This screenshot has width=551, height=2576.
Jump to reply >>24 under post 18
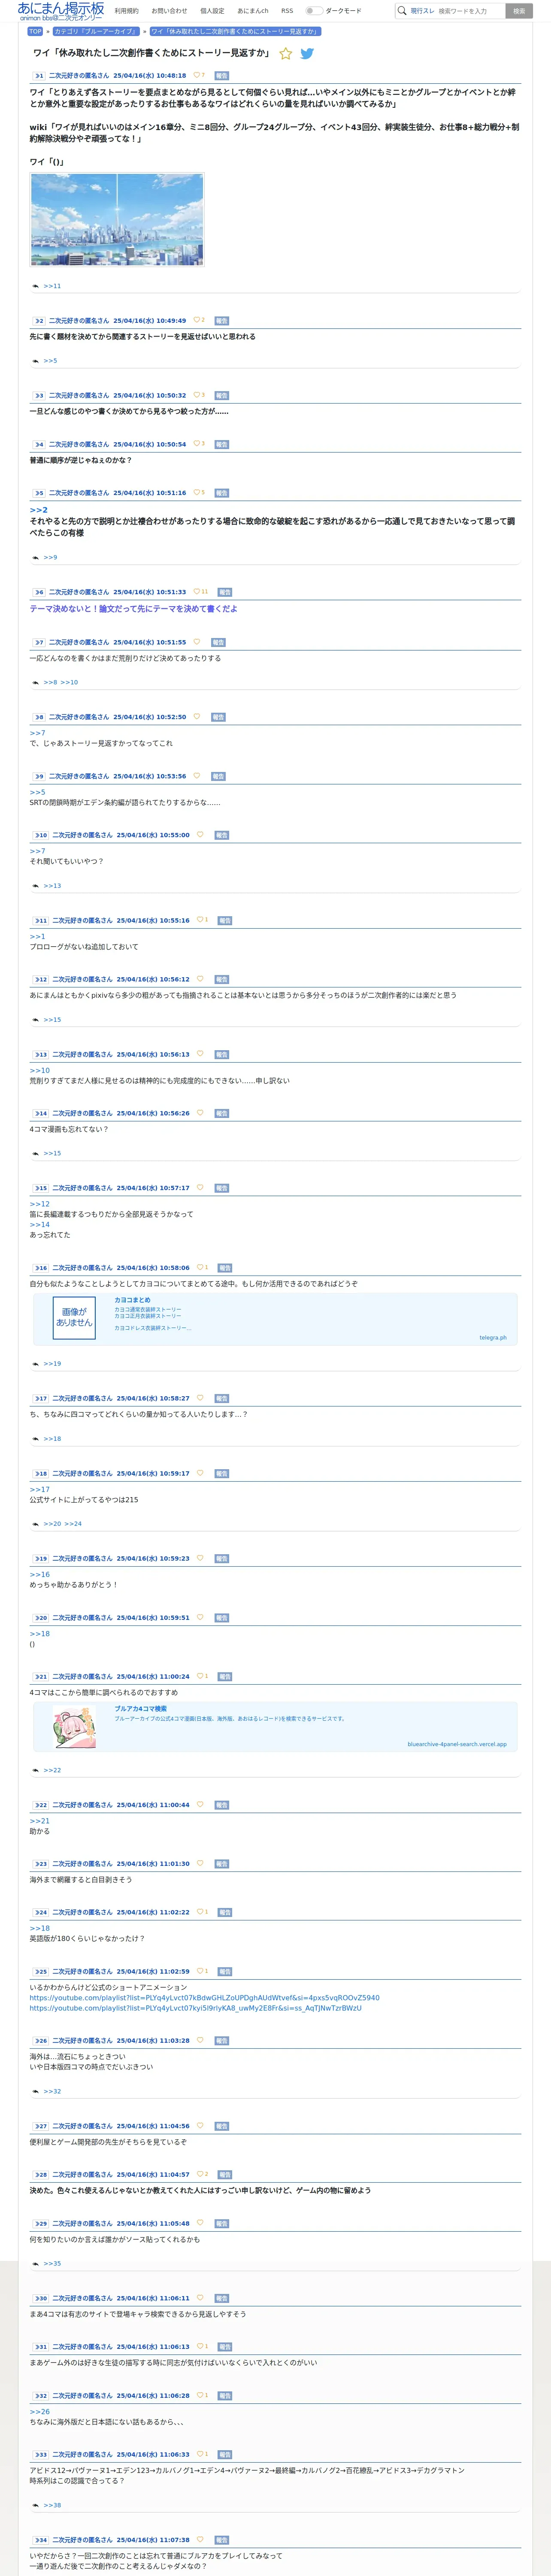point(73,1524)
